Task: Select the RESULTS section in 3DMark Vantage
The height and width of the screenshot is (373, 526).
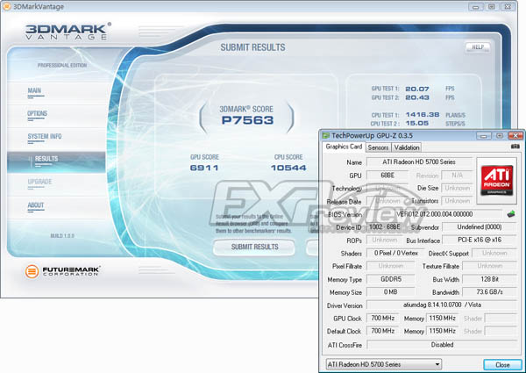Action: click(56, 161)
